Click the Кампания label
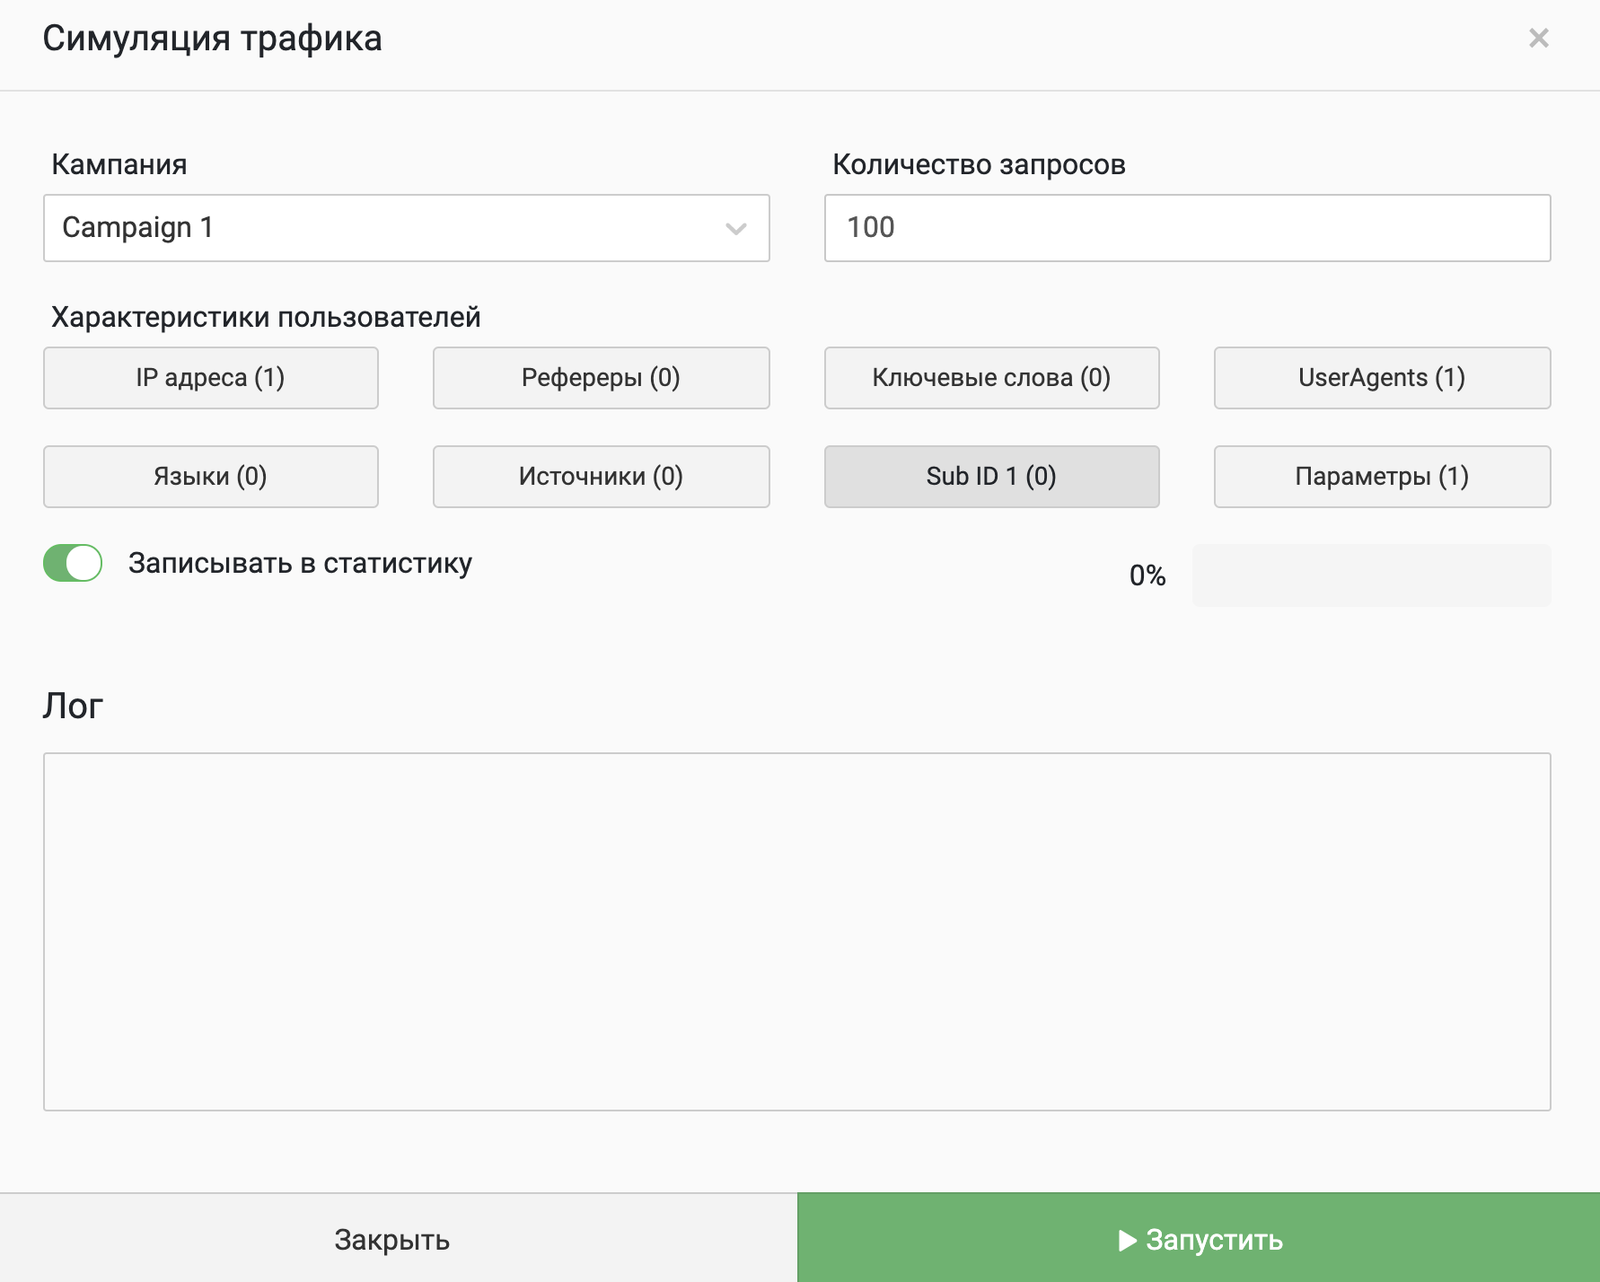 pyautogui.click(x=119, y=165)
